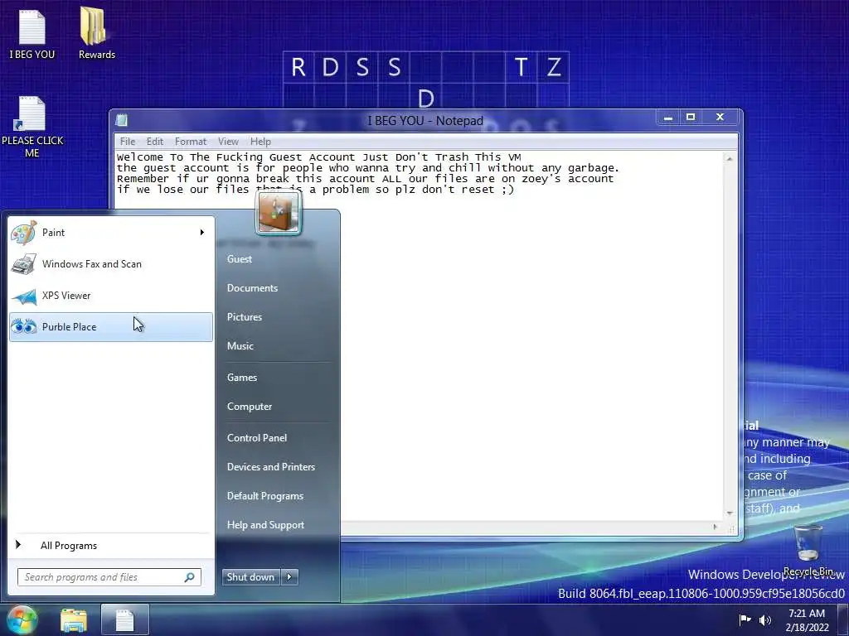Open the PLEASE CLICK ME shortcut
This screenshot has height=636, width=849.
tap(32, 127)
